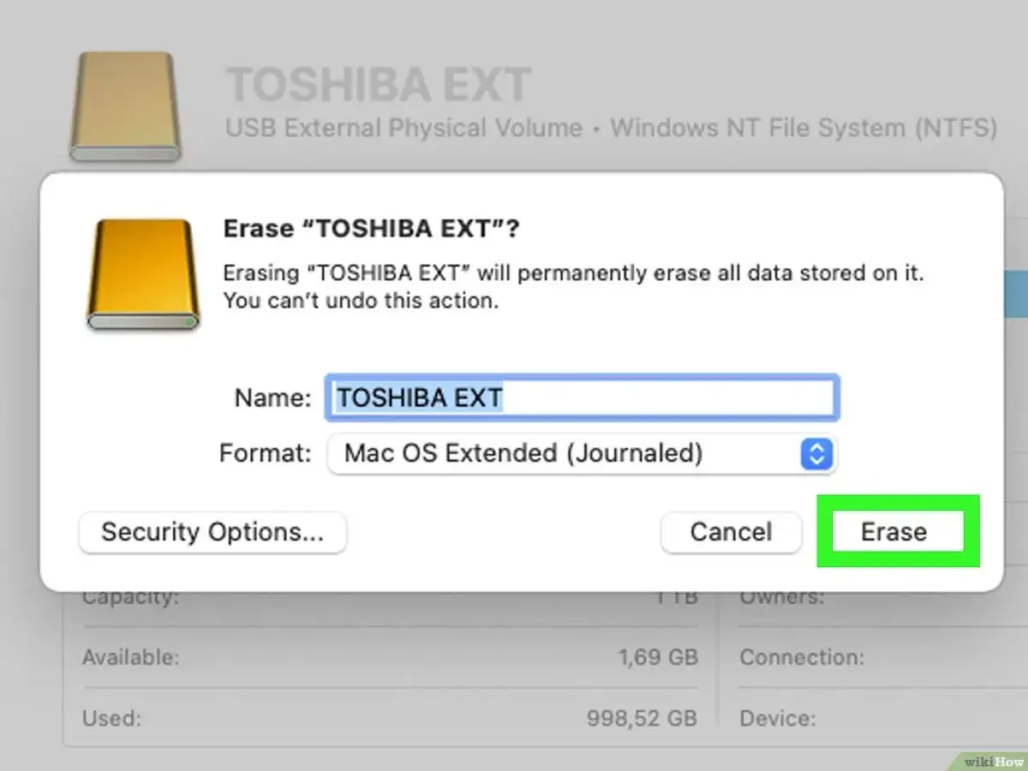Click the 'Used:' label

111,718
